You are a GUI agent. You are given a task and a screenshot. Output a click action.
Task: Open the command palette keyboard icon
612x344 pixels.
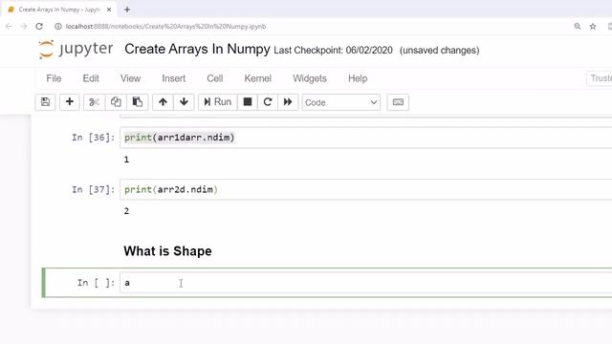398,102
